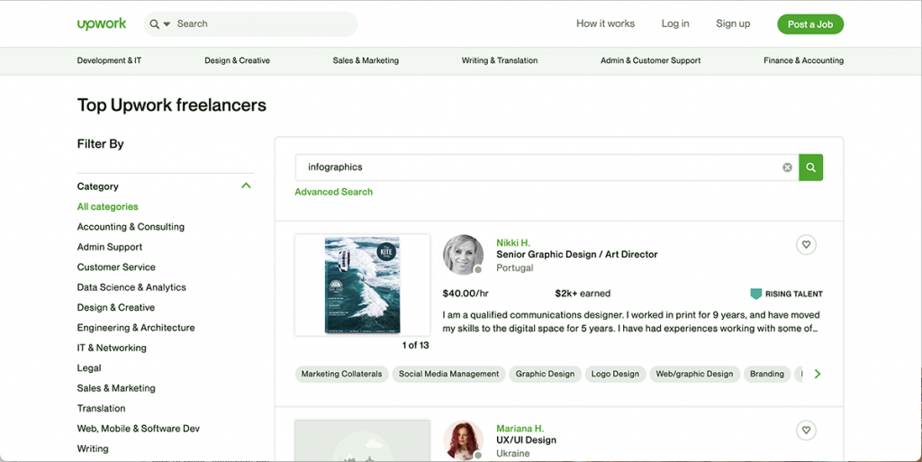The image size is (922, 462).
Task: Save Nikki H. with heart icon
Action: (x=806, y=245)
